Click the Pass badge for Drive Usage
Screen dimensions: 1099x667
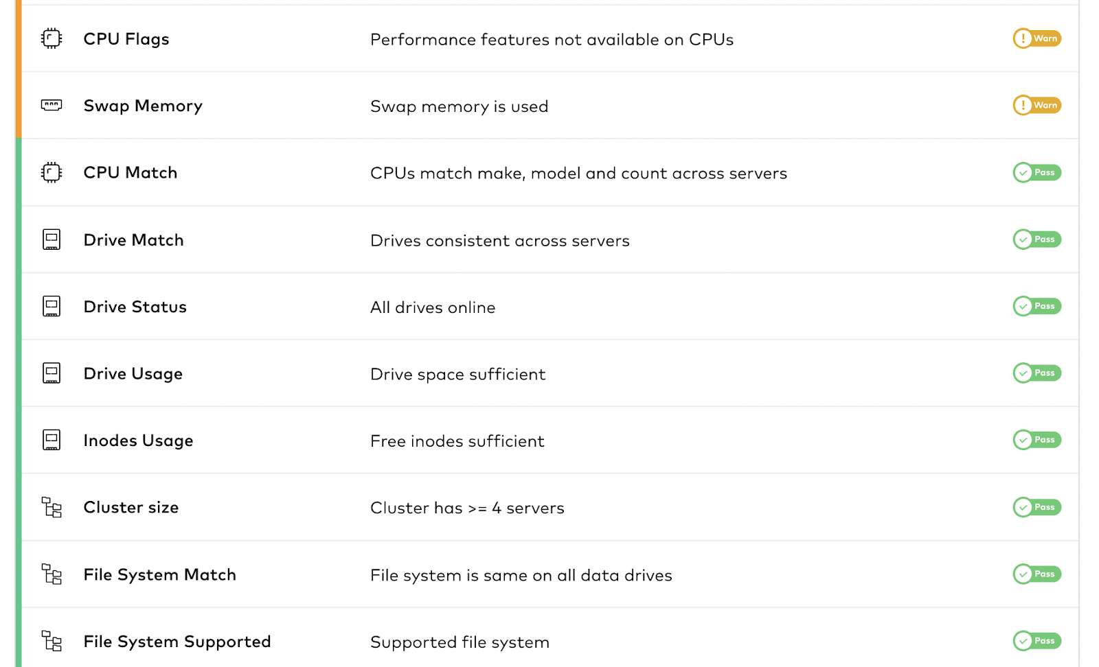[1036, 373]
